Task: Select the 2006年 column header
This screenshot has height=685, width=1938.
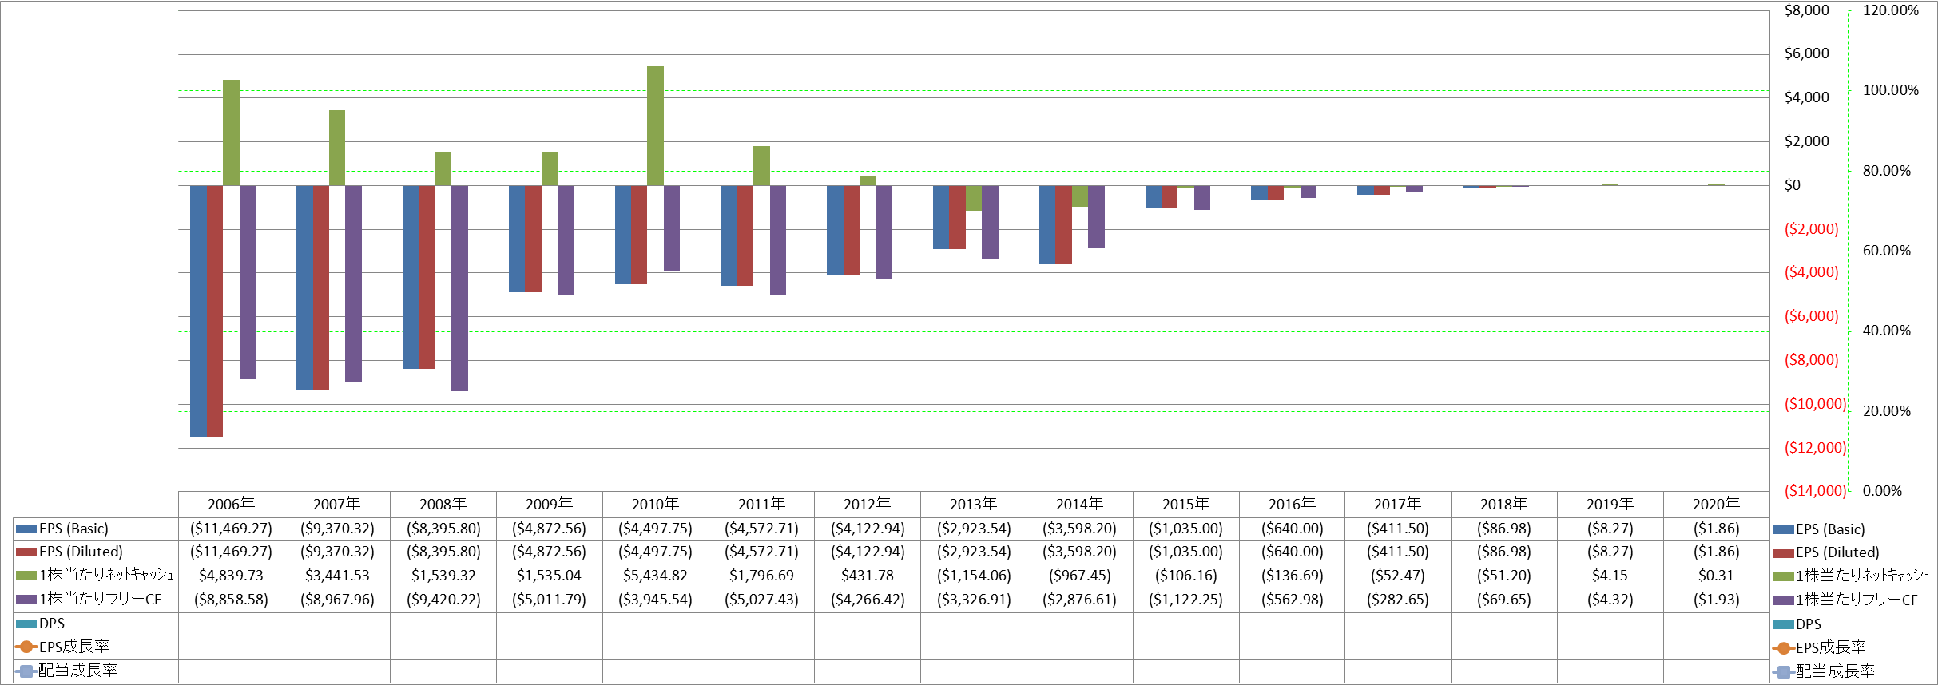Action: pyautogui.click(x=231, y=504)
